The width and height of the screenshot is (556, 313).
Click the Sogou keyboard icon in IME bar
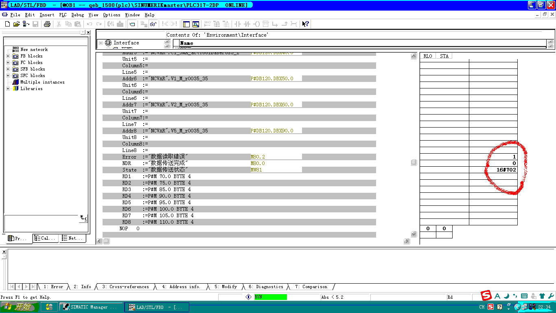524,296
